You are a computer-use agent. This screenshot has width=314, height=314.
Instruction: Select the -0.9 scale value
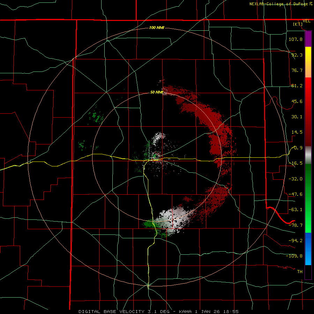(297, 148)
